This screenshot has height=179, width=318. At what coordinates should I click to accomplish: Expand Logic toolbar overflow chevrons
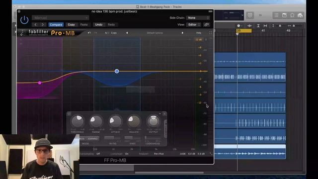[260, 15]
